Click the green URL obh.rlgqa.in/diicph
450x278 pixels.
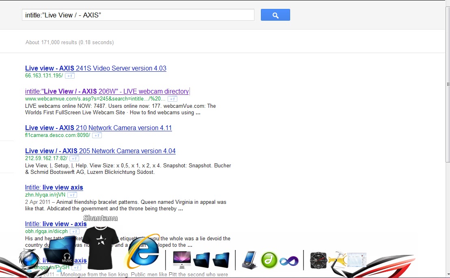click(x=47, y=231)
